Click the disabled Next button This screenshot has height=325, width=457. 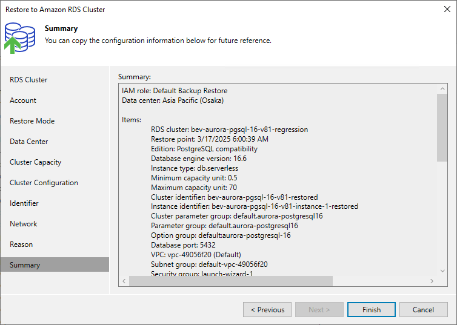(x=319, y=310)
